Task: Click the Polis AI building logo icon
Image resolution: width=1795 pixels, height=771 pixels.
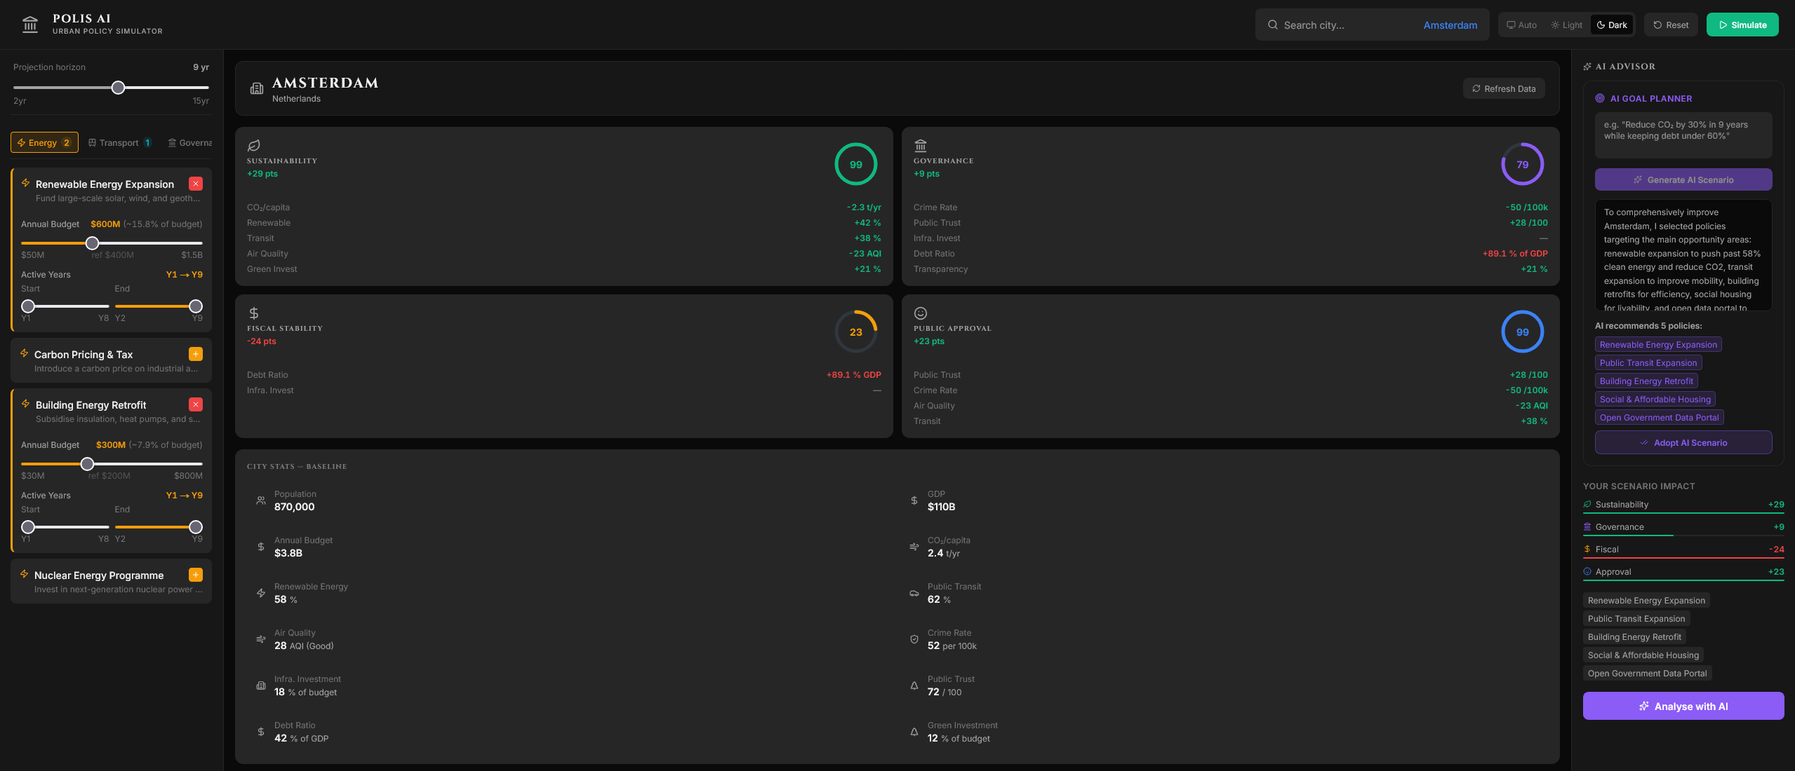Action: click(x=29, y=25)
